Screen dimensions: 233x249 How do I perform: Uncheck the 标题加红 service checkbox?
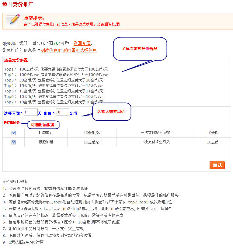coord(13,133)
